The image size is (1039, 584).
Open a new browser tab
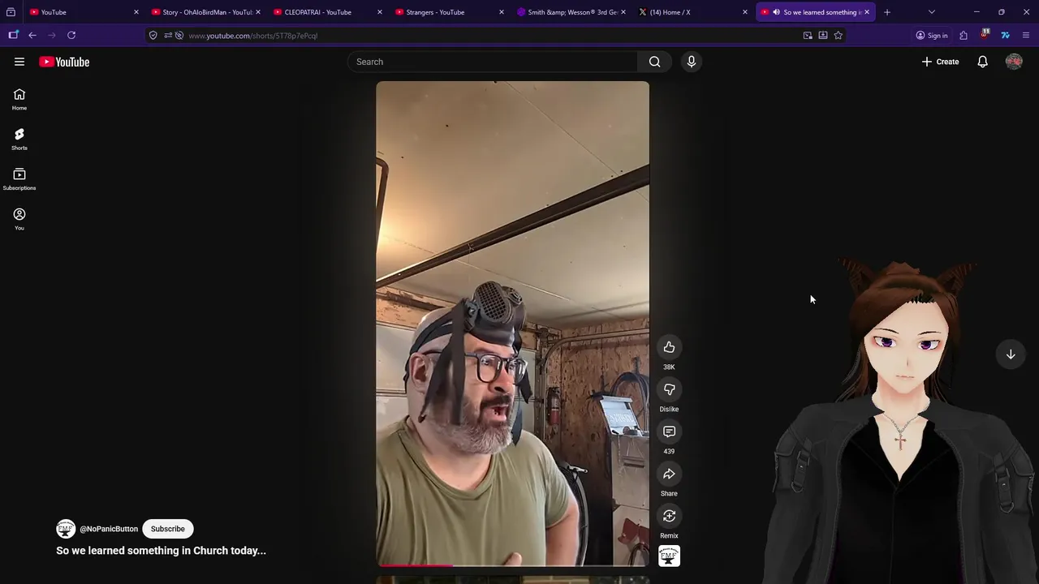pos(887,12)
